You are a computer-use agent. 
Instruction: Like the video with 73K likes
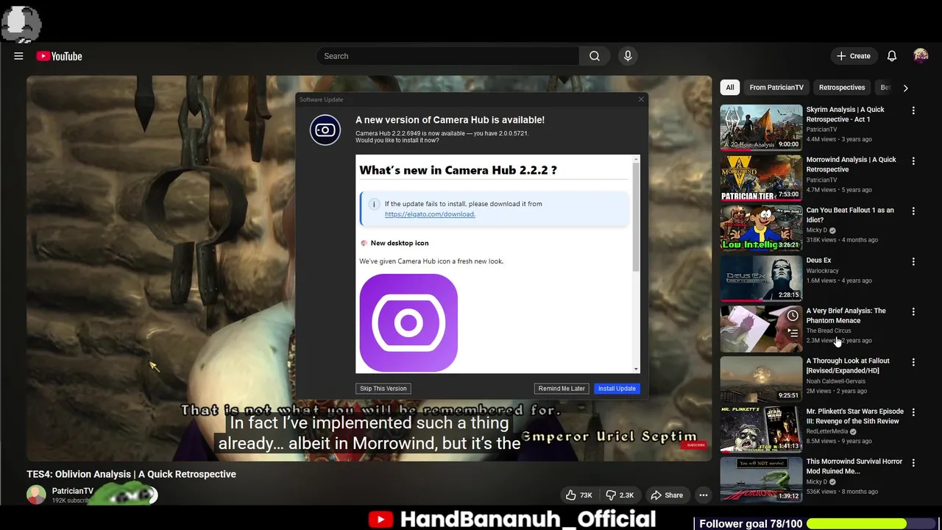pyautogui.click(x=579, y=495)
